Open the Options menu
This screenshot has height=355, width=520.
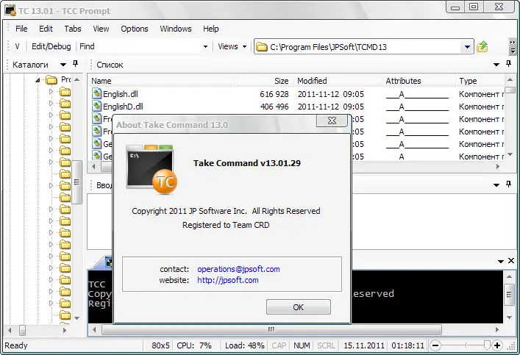point(135,29)
